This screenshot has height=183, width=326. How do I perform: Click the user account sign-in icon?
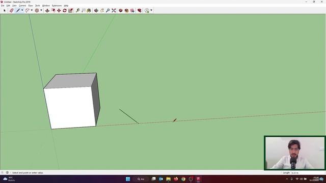coord(147,10)
